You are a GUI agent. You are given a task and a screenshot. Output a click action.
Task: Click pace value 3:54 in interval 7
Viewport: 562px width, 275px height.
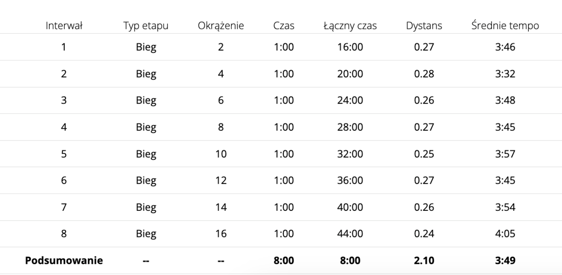[505, 207]
